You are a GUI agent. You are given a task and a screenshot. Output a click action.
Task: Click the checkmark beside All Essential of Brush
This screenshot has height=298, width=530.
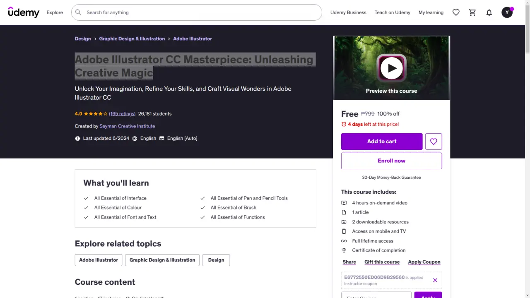pos(202,208)
